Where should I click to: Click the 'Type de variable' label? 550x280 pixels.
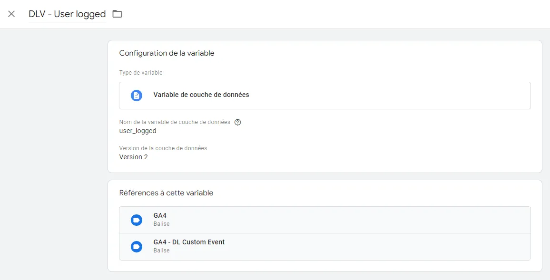(141, 73)
